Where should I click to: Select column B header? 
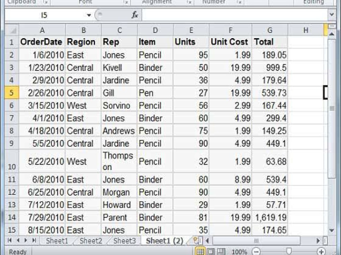83,30
